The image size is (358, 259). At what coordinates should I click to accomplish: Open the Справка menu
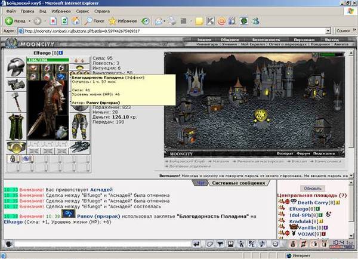pyautogui.click(x=102, y=11)
